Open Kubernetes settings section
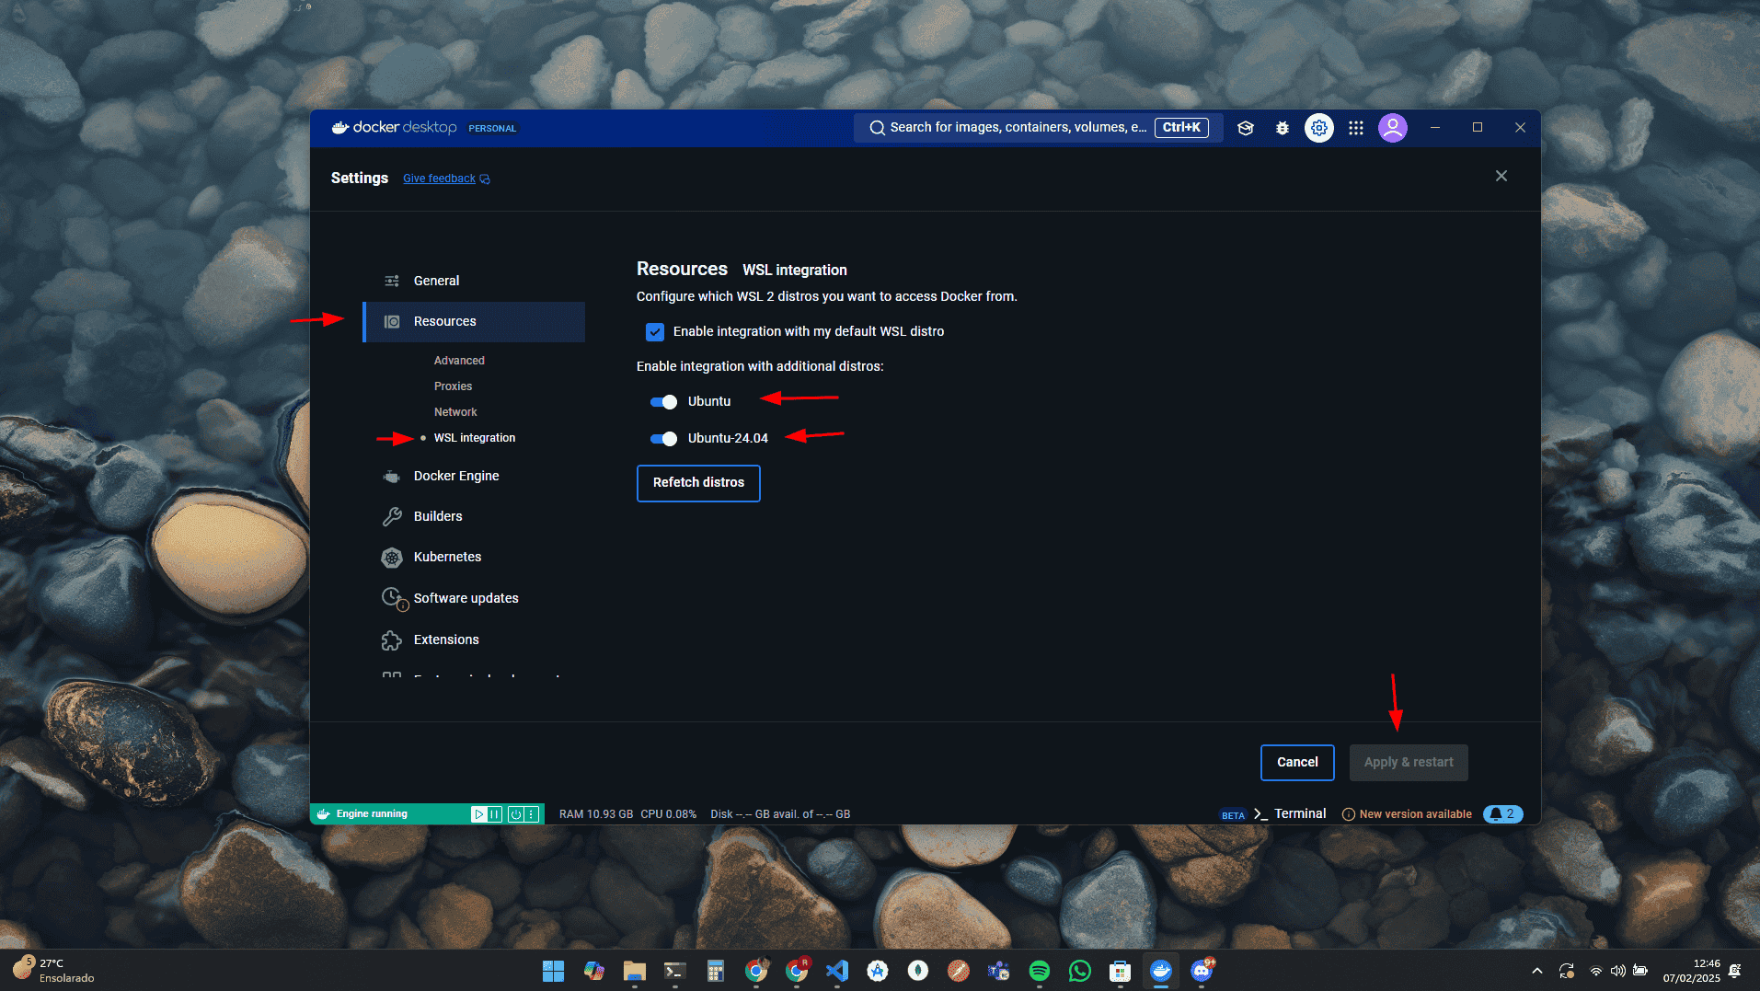The image size is (1760, 991). 447,557
